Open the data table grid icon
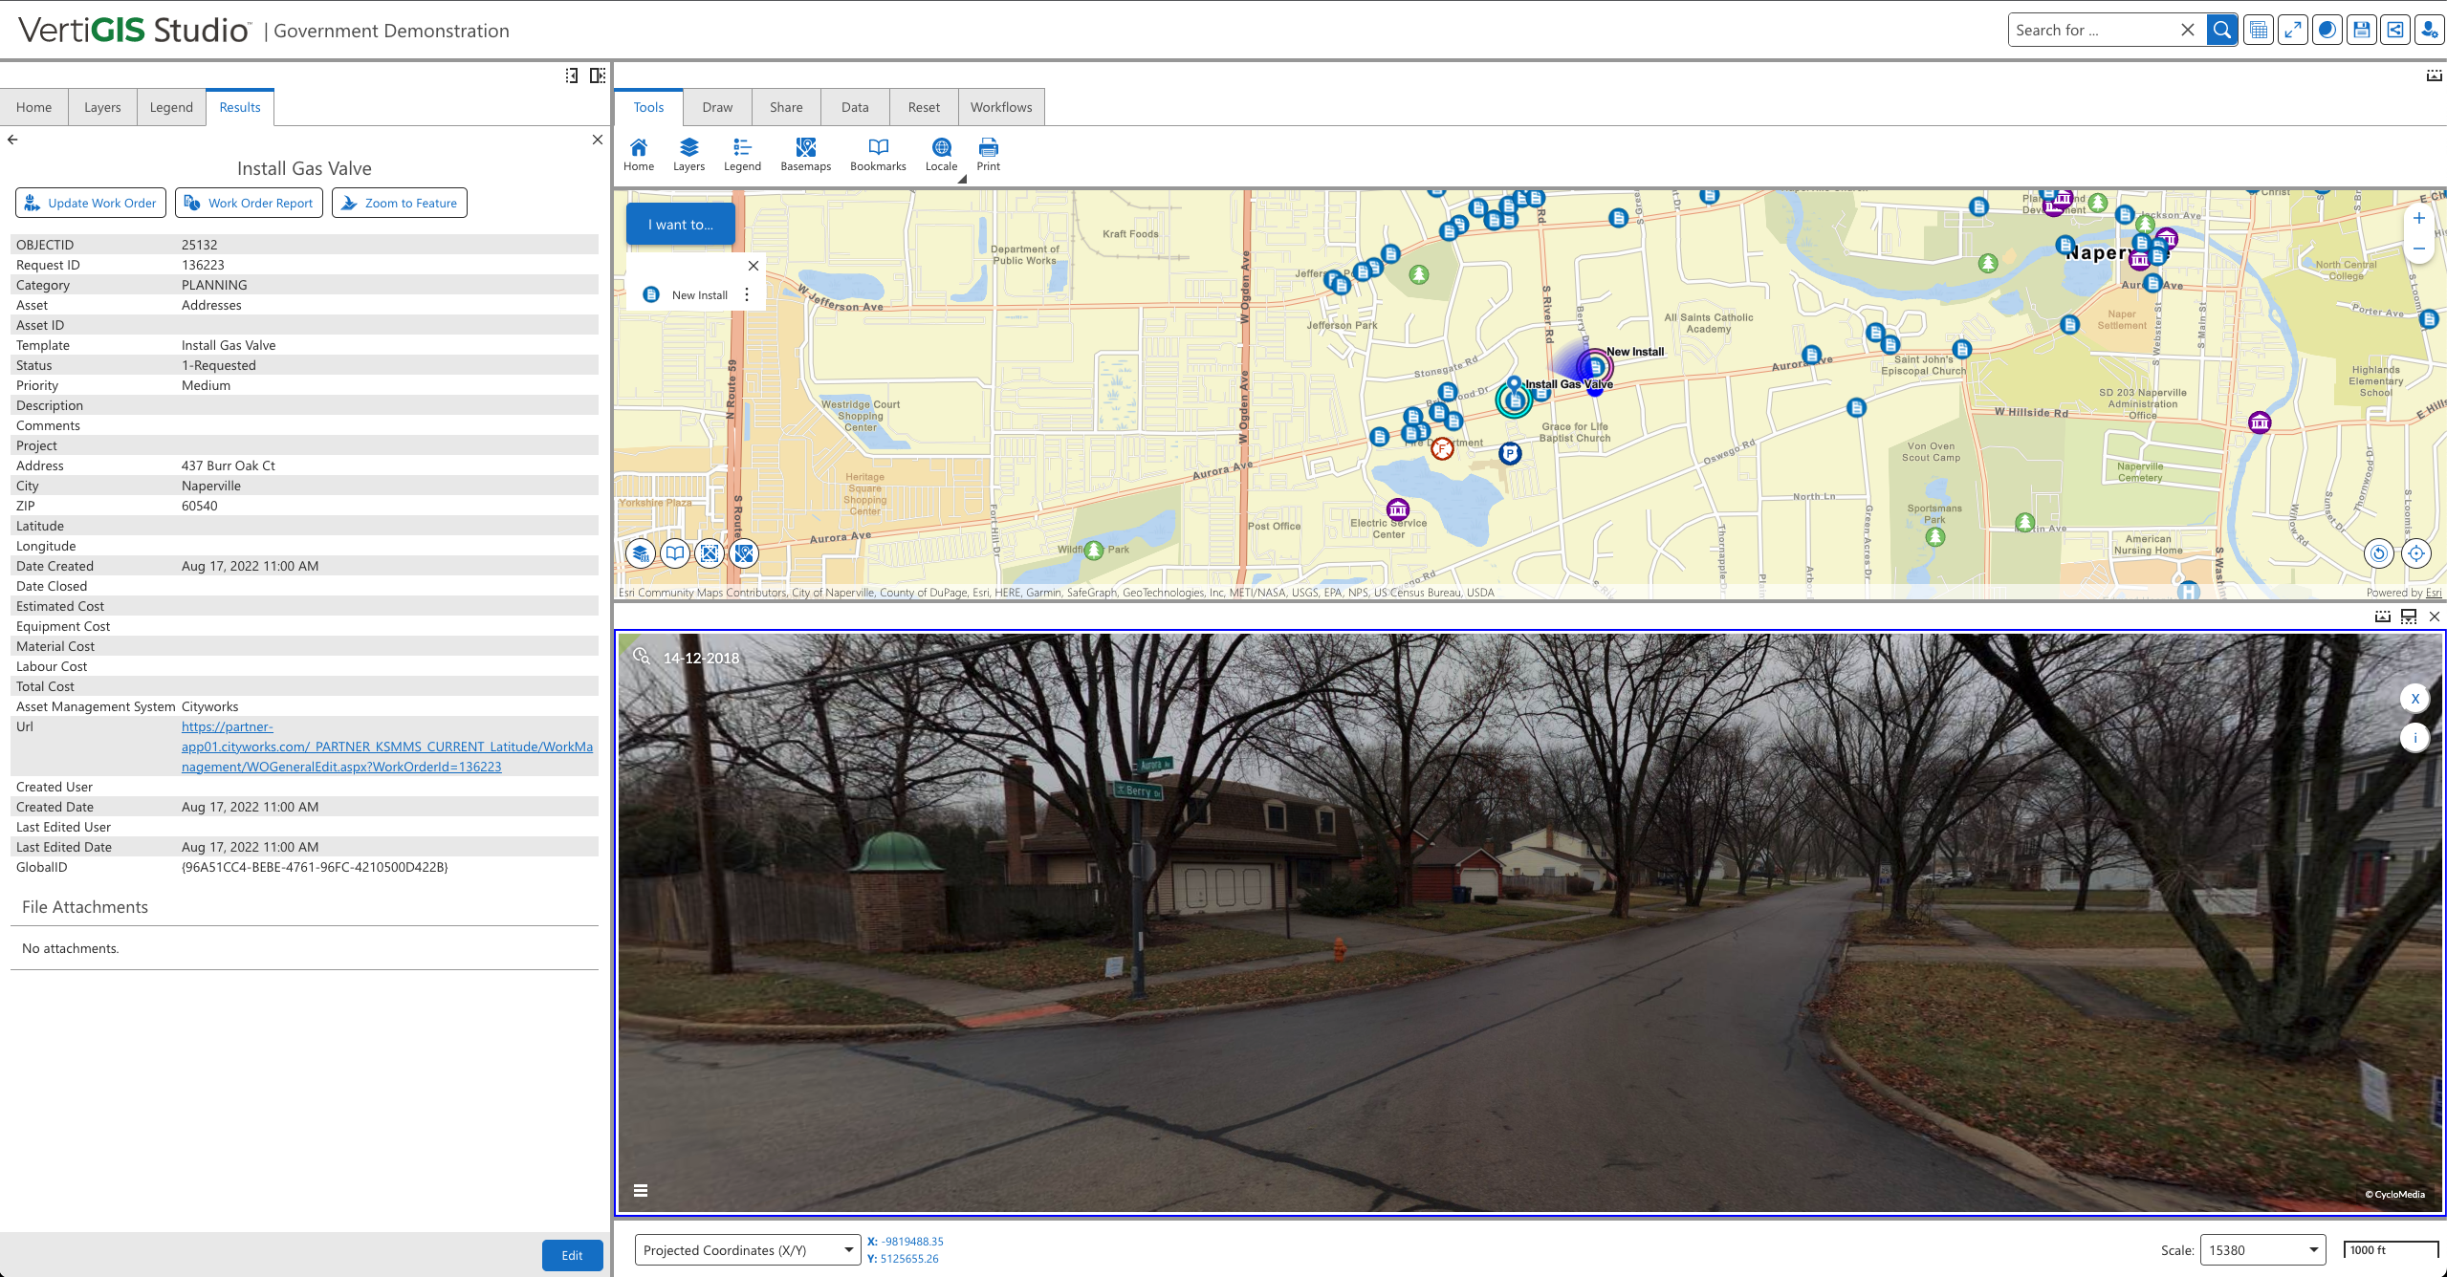 [x=2259, y=30]
